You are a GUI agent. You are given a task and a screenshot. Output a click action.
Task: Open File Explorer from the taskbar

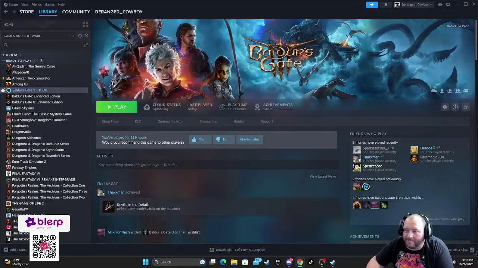click(234, 262)
